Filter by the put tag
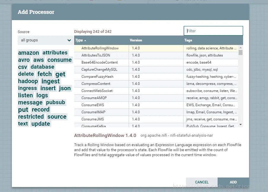Image resolution: width=268 pixels, height=192 pixels. (x=23, y=109)
